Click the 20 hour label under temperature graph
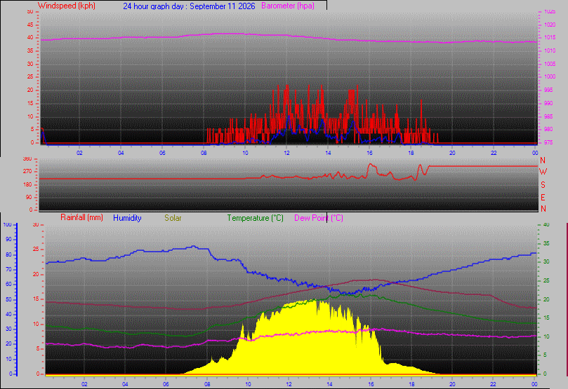568x389 pixels. point(452,384)
